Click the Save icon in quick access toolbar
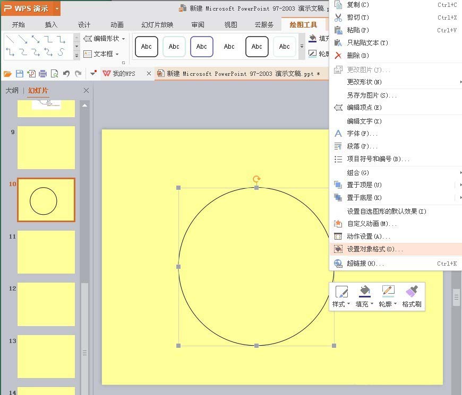 coord(20,73)
